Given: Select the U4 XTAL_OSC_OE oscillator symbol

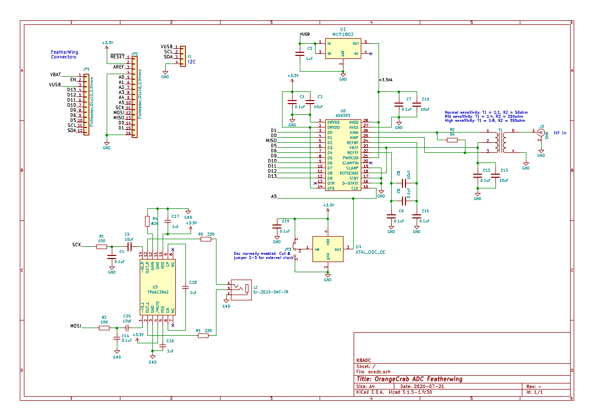Looking at the screenshot, I should click(328, 249).
